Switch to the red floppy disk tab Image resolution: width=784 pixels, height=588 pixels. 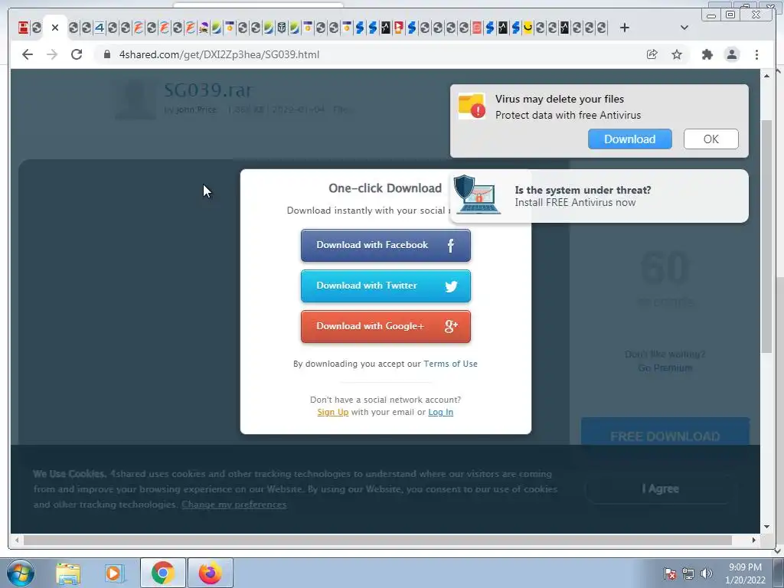click(23, 28)
